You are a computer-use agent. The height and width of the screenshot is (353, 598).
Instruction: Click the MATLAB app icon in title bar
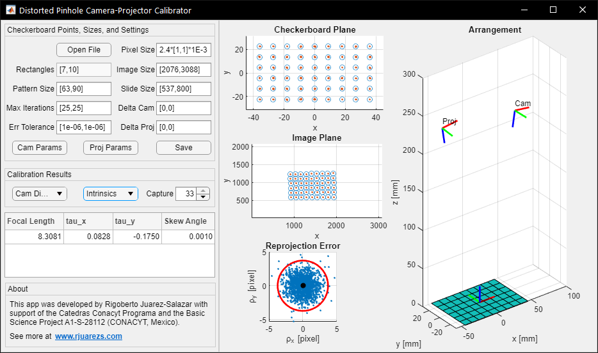pyautogui.click(x=11, y=10)
